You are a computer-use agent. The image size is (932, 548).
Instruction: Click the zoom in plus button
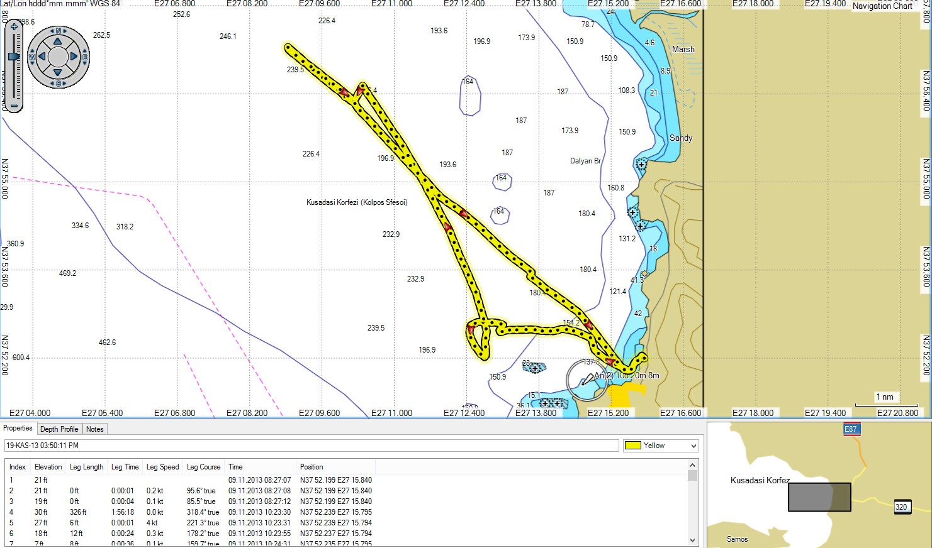(x=14, y=27)
